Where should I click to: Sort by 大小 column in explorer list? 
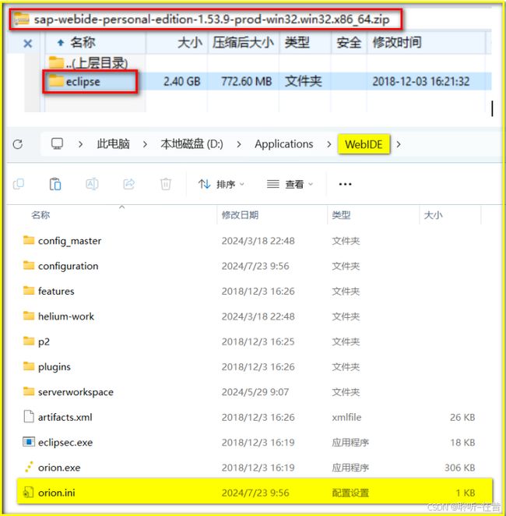pos(433,215)
